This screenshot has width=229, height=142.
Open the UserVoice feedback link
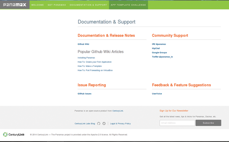click(x=157, y=94)
